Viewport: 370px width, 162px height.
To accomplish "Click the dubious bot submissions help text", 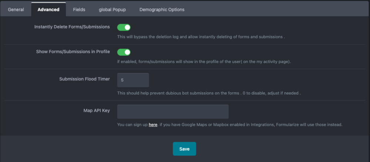I will coord(209,93).
